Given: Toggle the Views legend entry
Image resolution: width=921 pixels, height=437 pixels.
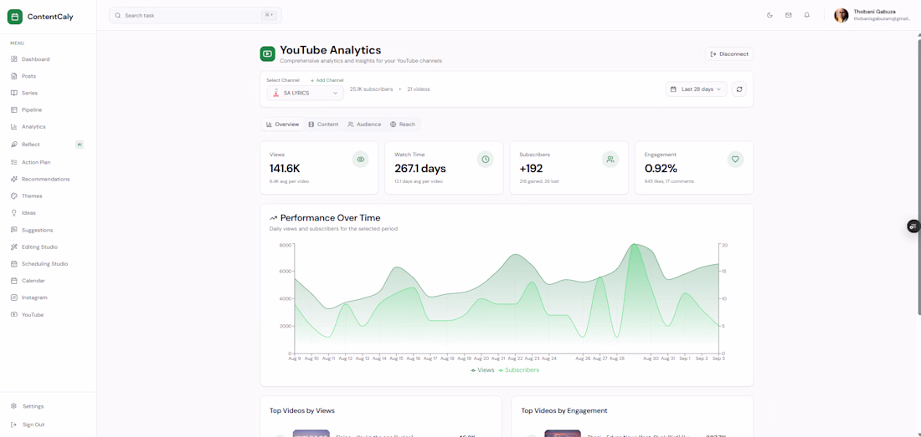Looking at the screenshot, I should point(483,370).
